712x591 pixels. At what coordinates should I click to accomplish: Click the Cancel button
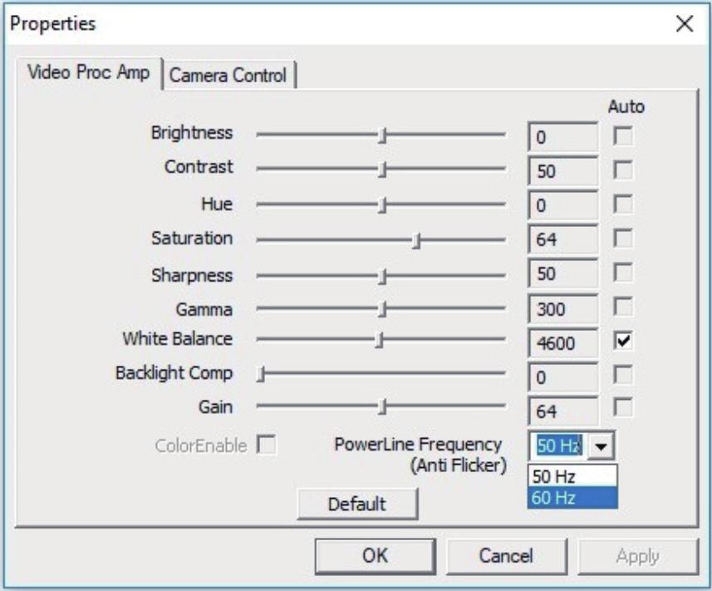coord(506,555)
